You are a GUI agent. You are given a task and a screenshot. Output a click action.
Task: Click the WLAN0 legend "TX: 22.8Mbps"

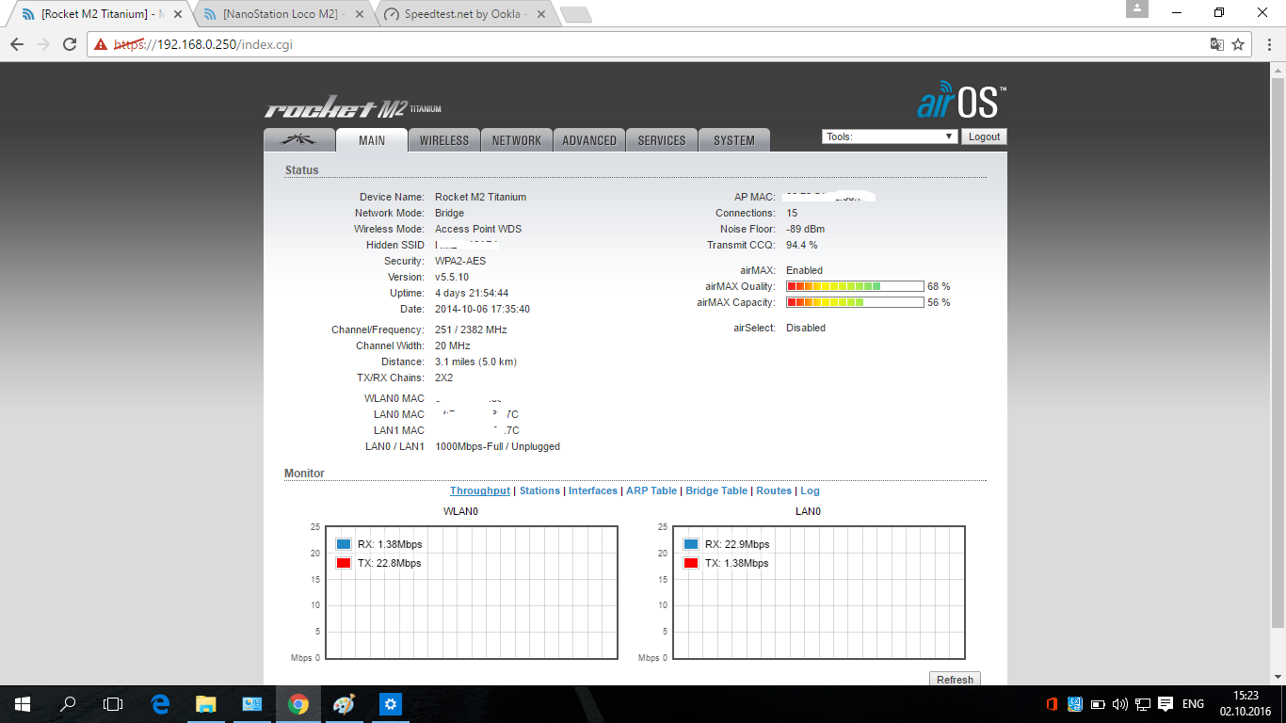click(x=390, y=563)
